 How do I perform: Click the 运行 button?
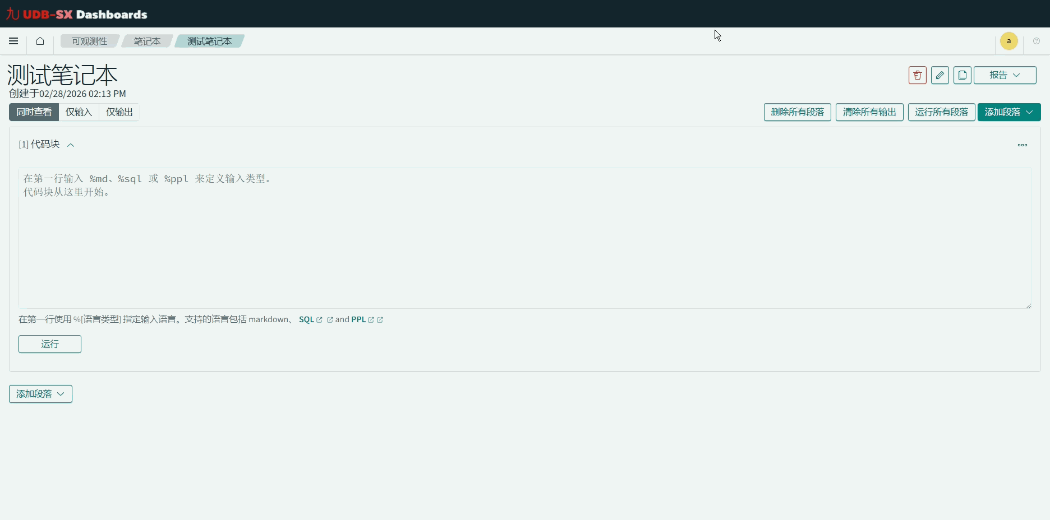(50, 344)
